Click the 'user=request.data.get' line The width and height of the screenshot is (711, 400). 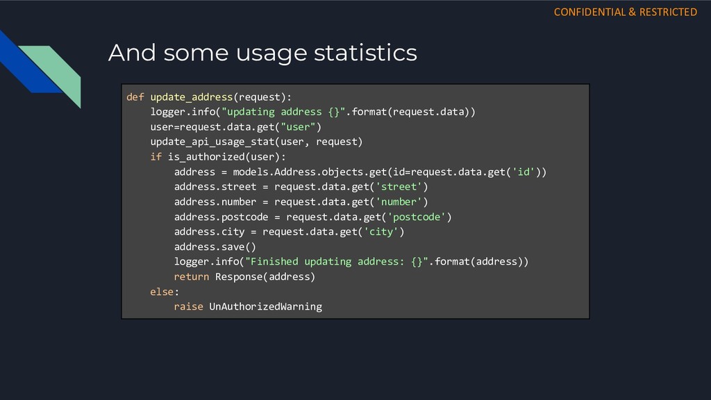coord(236,127)
